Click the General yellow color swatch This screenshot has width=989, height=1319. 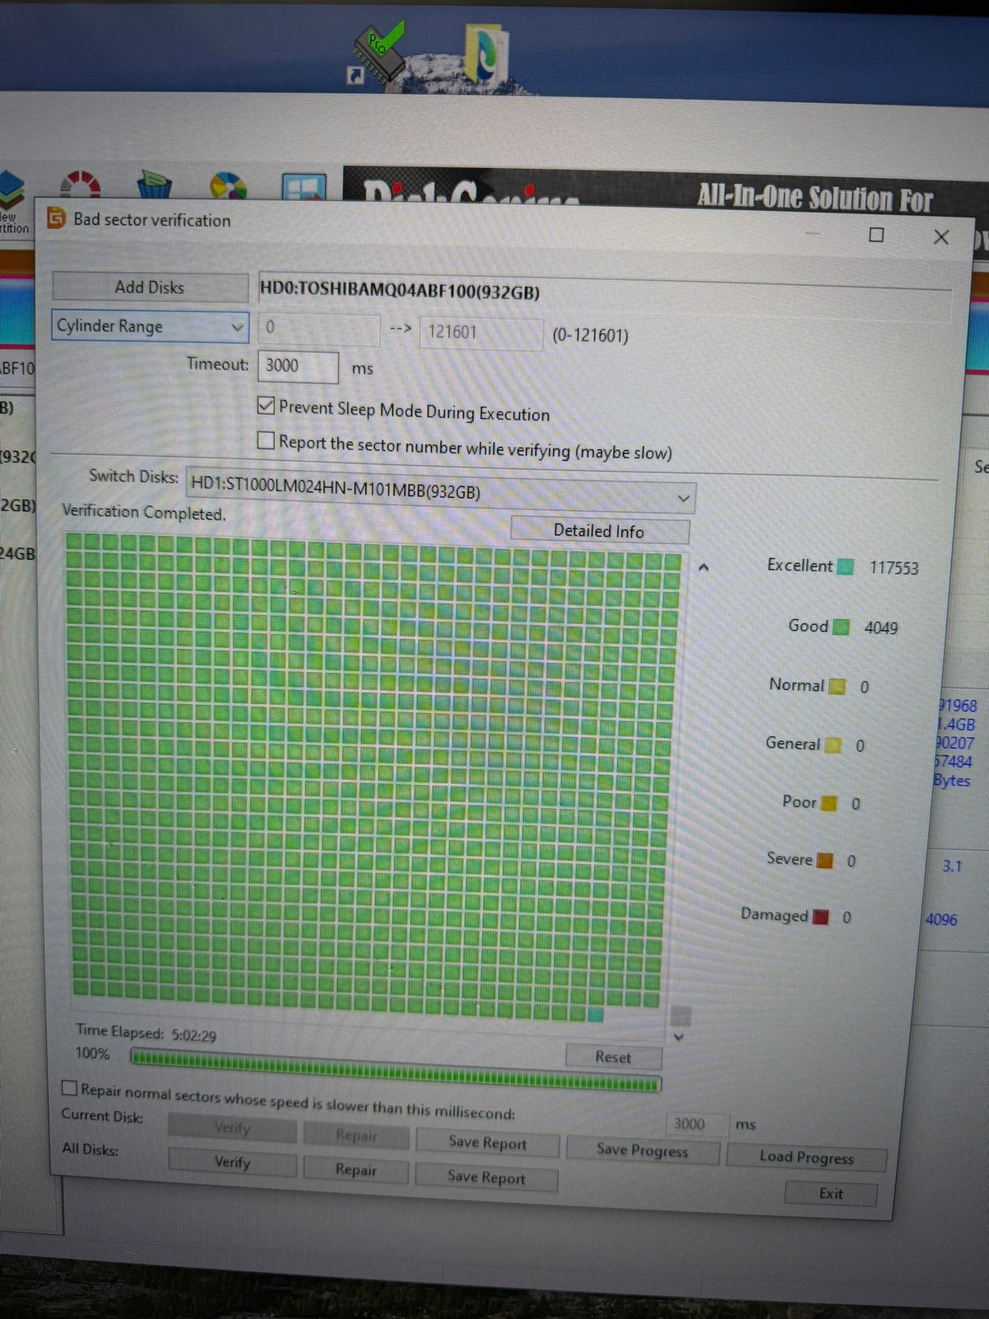[833, 745]
